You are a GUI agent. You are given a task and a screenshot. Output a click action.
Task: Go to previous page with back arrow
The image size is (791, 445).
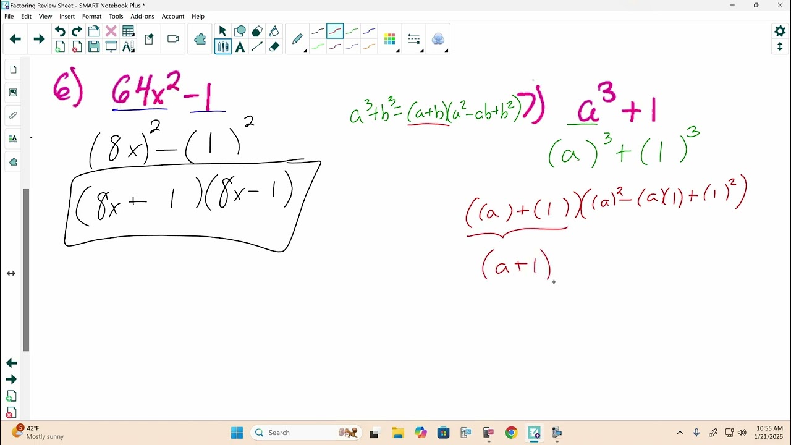pos(15,39)
